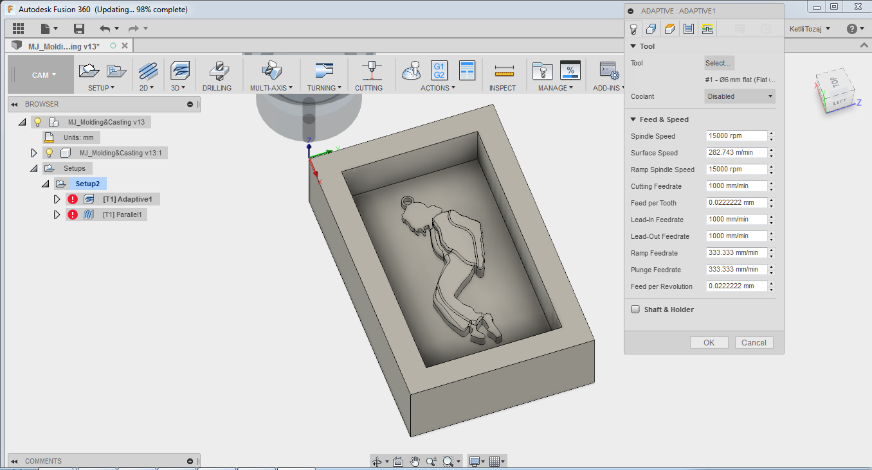872x470 pixels.
Task: Click the Look At icon in navigation bar
Action: pos(397,461)
